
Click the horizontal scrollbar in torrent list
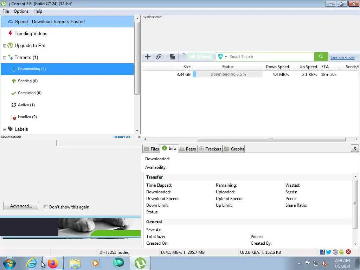point(271,139)
